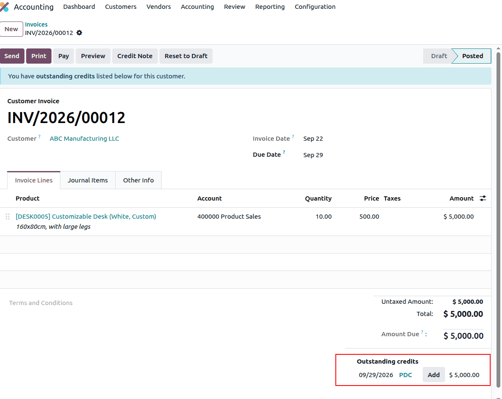
Task: Click the Print button
Action: click(39, 56)
